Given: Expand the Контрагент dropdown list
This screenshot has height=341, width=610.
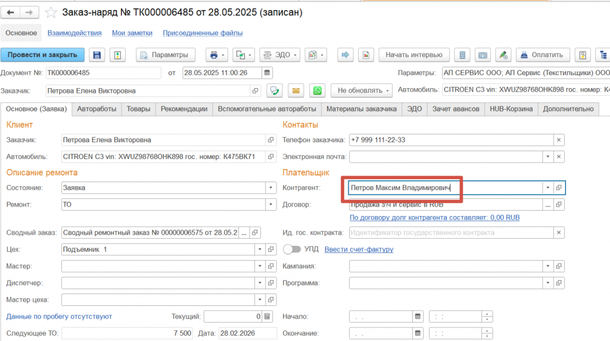Looking at the screenshot, I should coord(547,187).
